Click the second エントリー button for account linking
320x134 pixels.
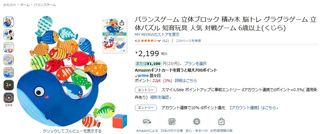(x=146, y=108)
